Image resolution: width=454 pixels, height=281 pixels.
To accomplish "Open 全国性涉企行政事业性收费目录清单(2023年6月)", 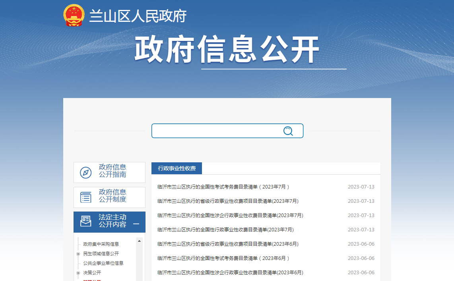I will tap(230, 273).
